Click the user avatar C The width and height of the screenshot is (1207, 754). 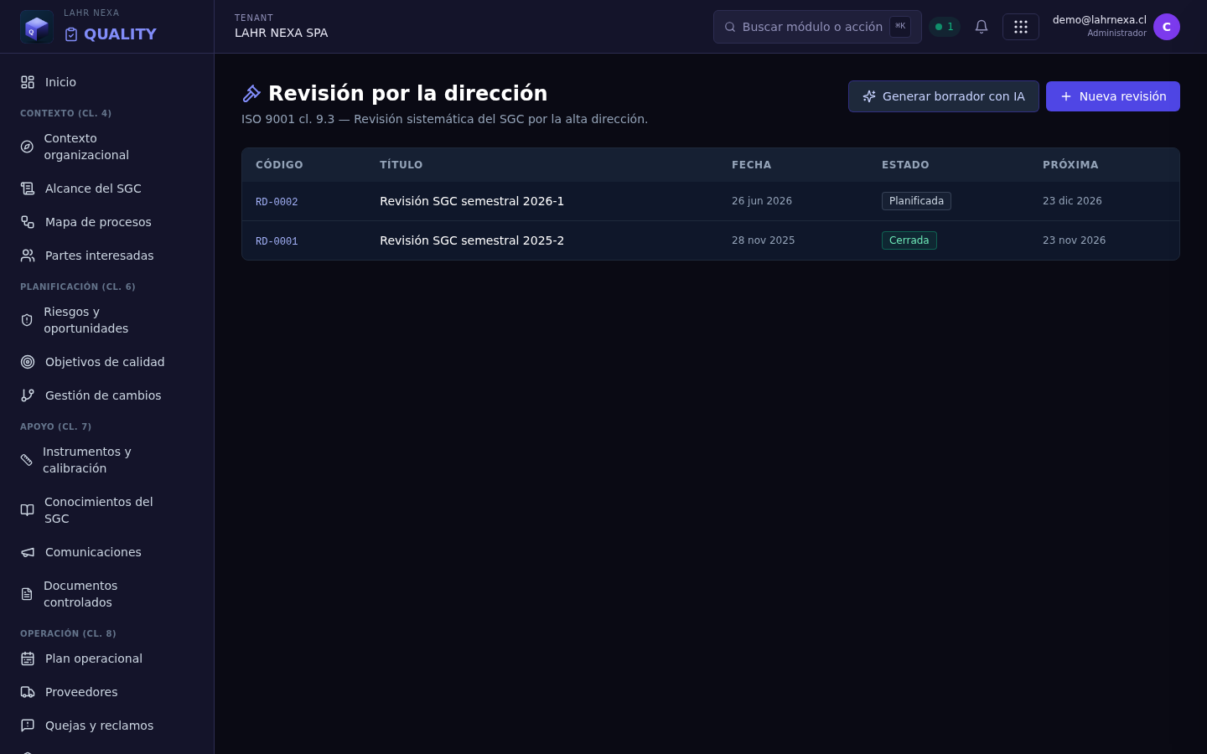coord(1167,27)
